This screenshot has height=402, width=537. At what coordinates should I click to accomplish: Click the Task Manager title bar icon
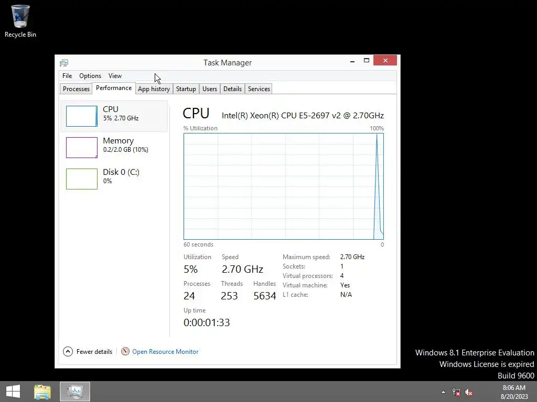pyautogui.click(x=64, y=63)
